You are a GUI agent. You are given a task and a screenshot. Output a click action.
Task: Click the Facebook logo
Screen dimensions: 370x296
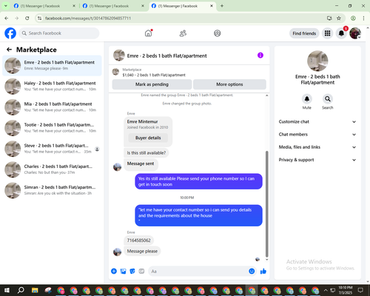(x=10, y=33)
